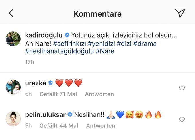Viewport: 195px width, 140px height.
Task: Tap the pelin.uluksar username
Action: tap(45, 115)
